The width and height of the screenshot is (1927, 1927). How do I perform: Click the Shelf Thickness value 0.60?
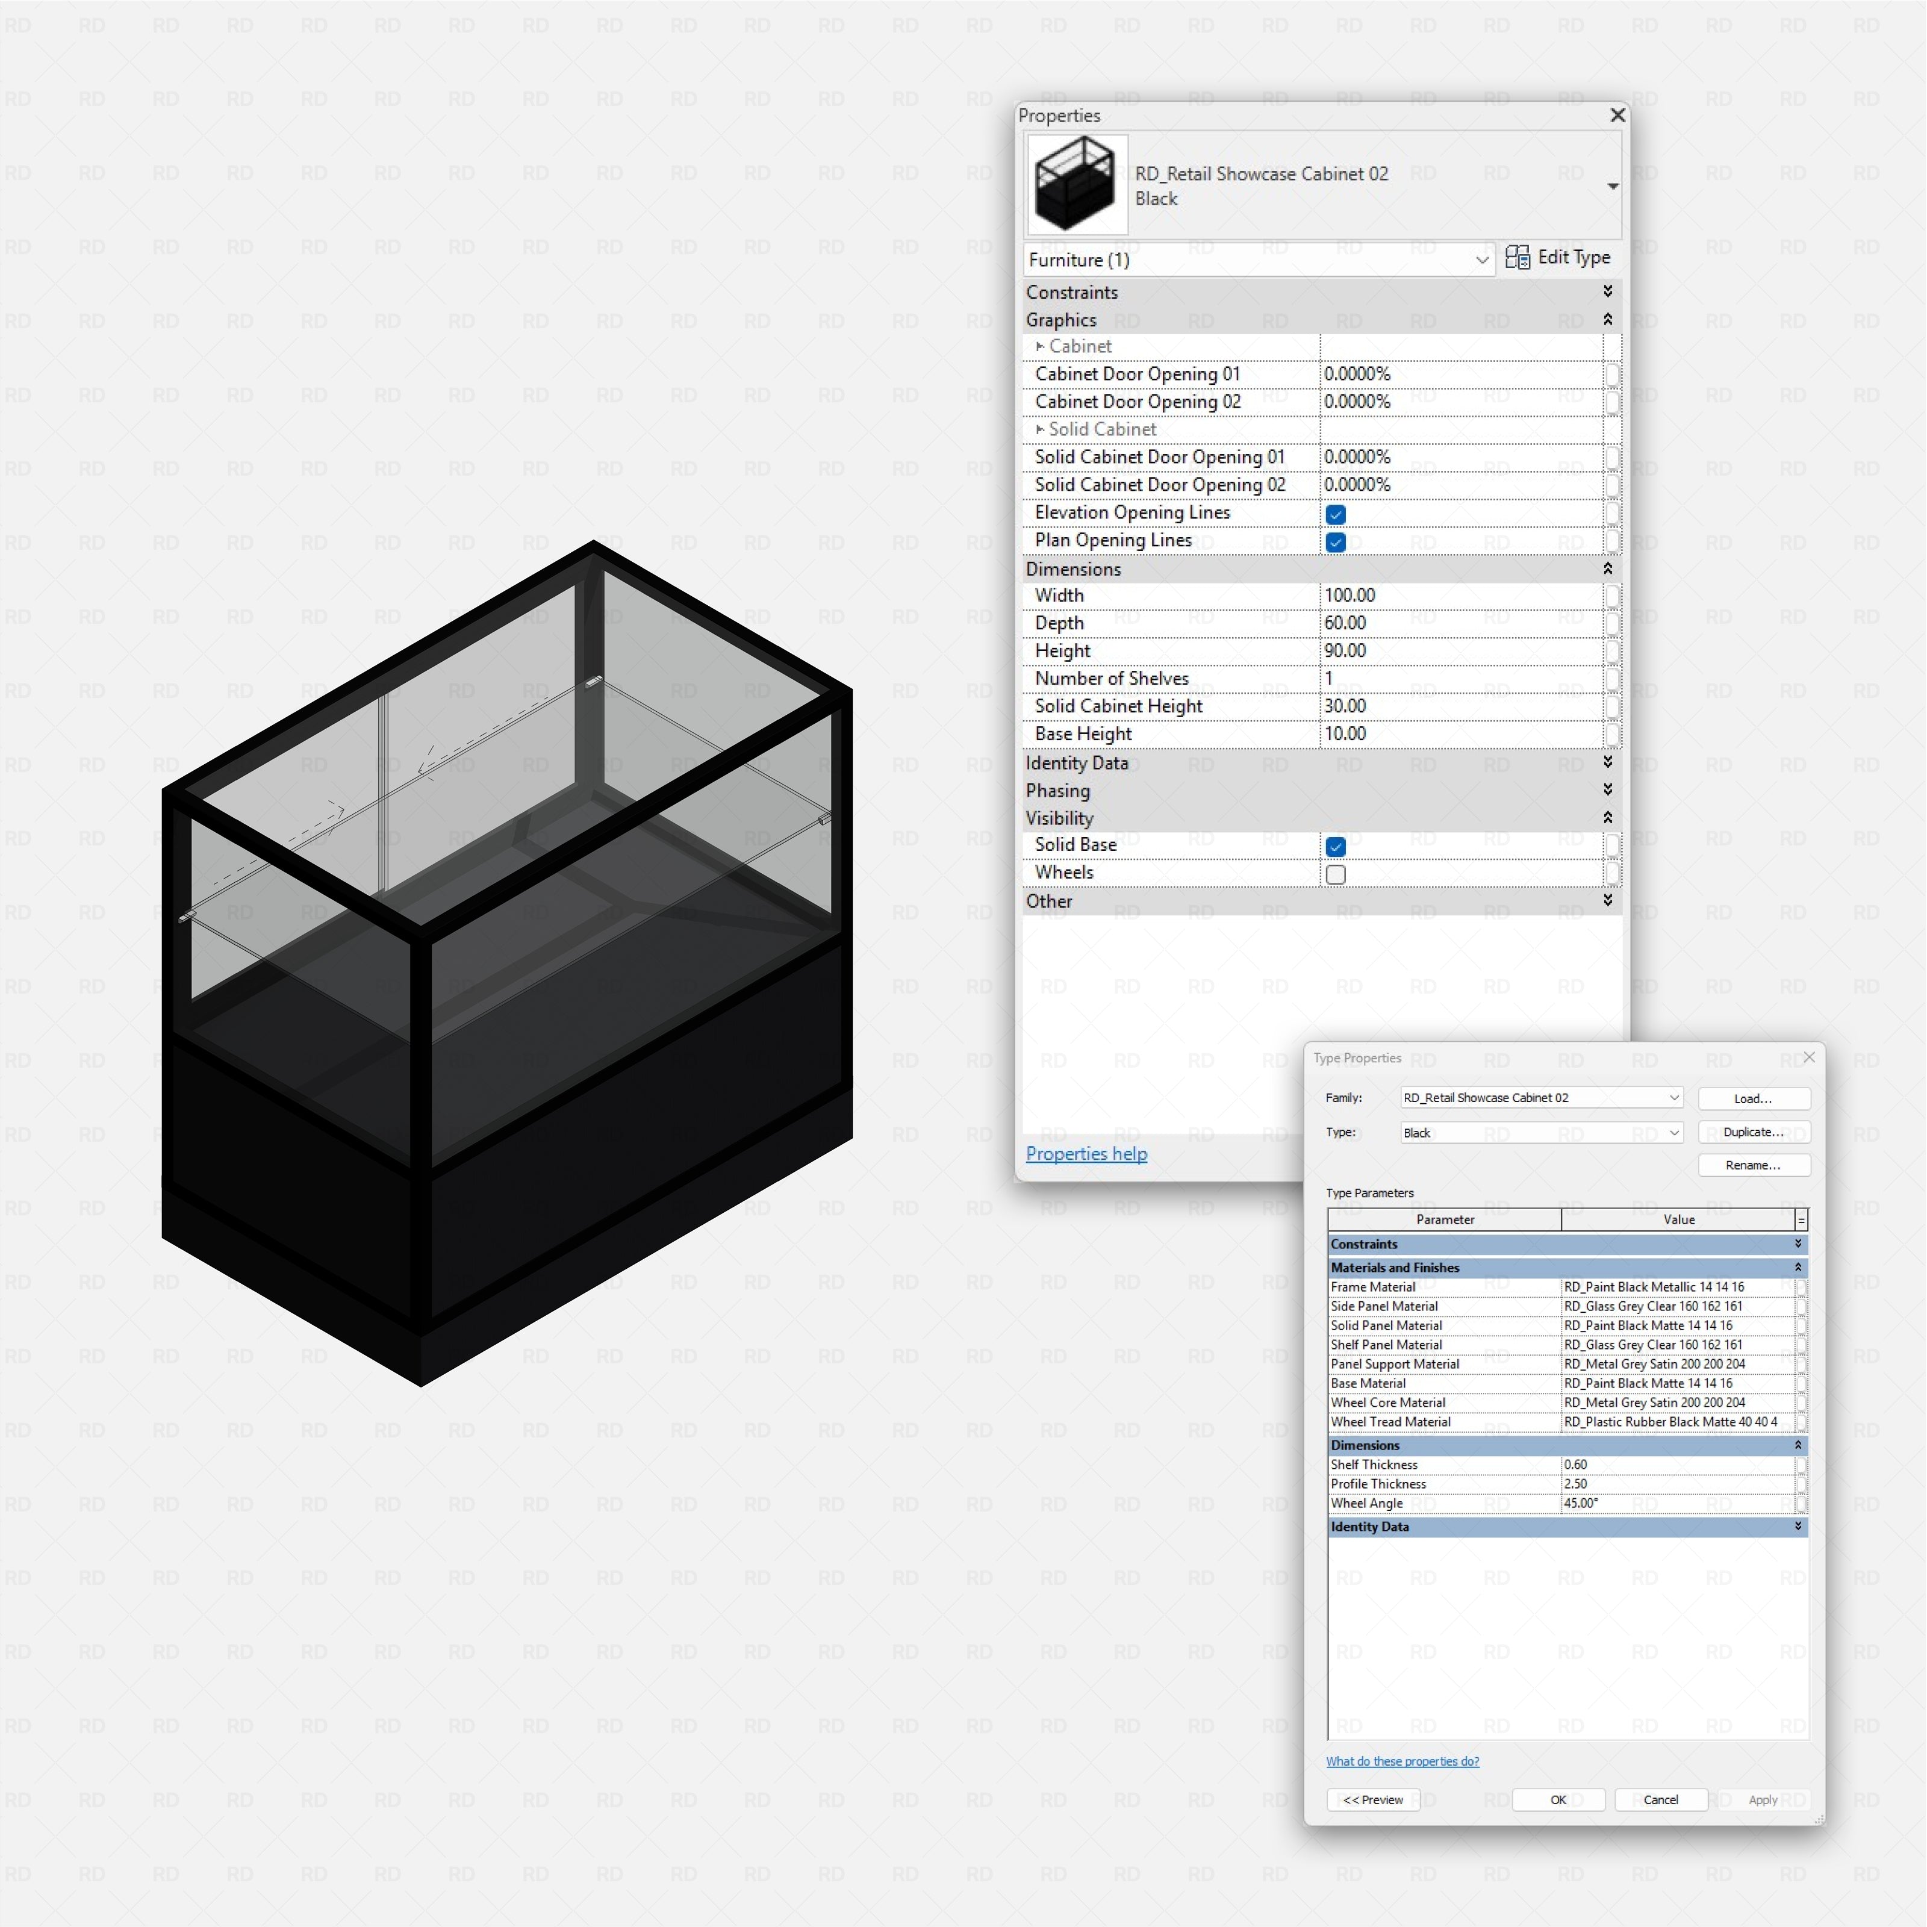[1575, 1464]
